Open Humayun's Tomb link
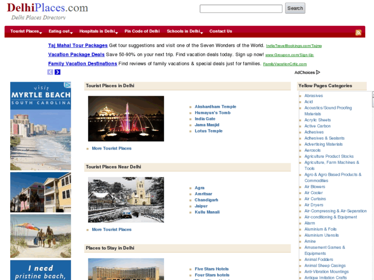The image size is (374, 280). [x=212, y=113]
